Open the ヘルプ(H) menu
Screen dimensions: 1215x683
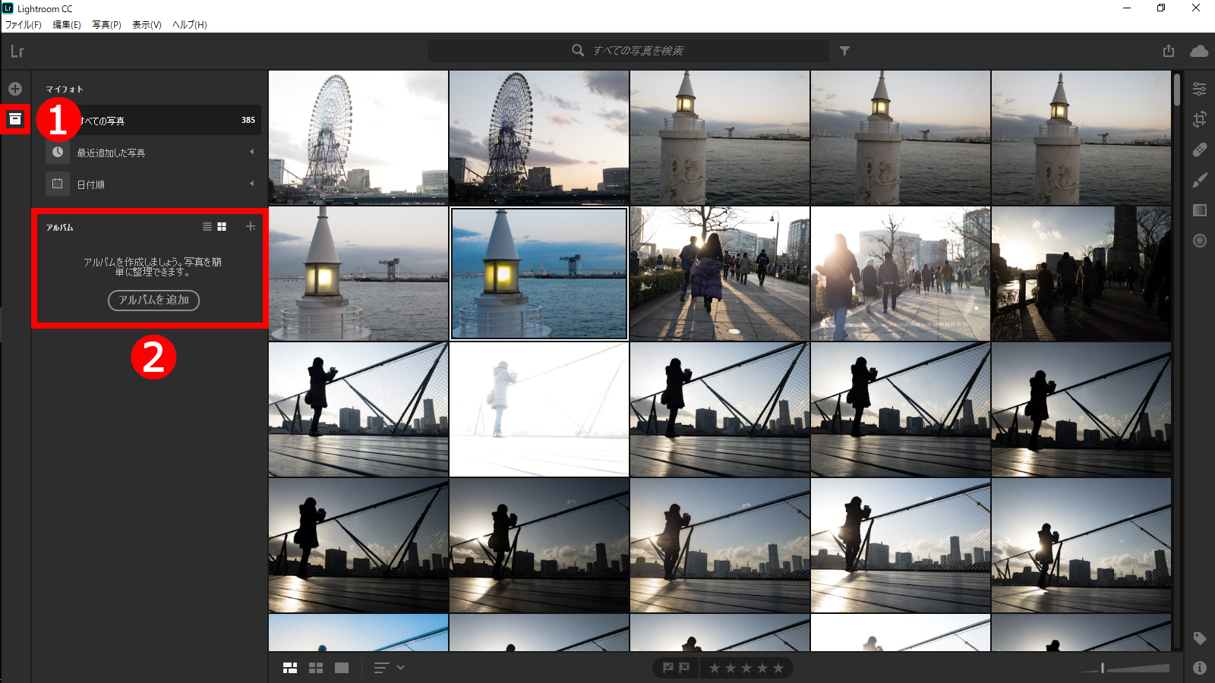[190, 25]
